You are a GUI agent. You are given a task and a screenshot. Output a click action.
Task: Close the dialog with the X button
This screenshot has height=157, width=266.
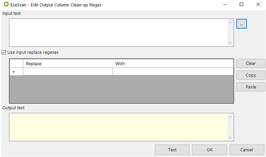(258, 5)
